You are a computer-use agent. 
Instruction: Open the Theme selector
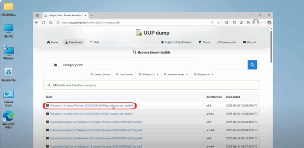tap(205, 42)
